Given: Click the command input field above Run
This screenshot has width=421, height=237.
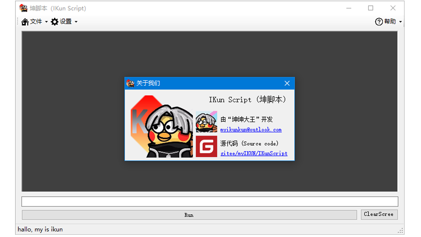Looking at the screenshot, I should click(210, 201).
